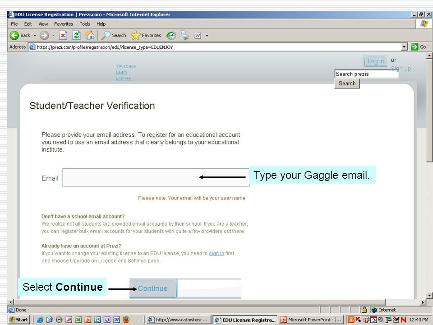The image size is (433, 325).
Task: Launch Excel from quick launch bar
Action: point(78,320)
